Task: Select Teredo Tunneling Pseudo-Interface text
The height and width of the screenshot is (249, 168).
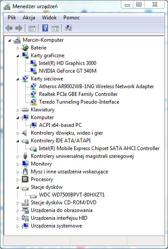Action: coord(79,102)
